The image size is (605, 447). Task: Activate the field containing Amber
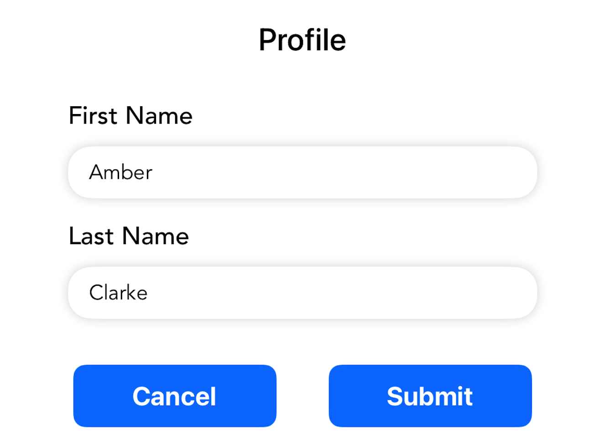tap(302, 172)
